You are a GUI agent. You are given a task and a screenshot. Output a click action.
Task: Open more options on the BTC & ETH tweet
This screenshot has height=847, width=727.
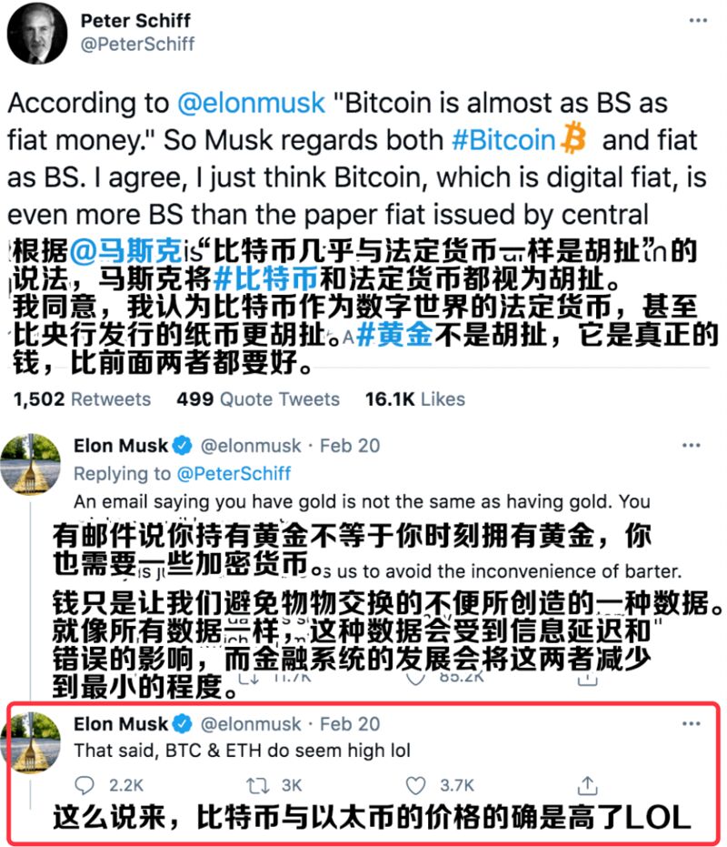[x=691, y=723]
